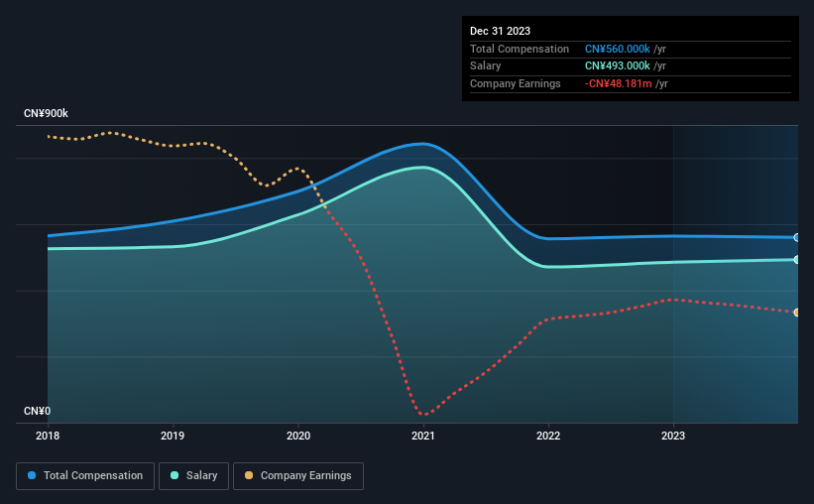Screen dimensions: 814x504
Task: Click the -CN¥48.181m company earnings value
Action: click(618, 83)
